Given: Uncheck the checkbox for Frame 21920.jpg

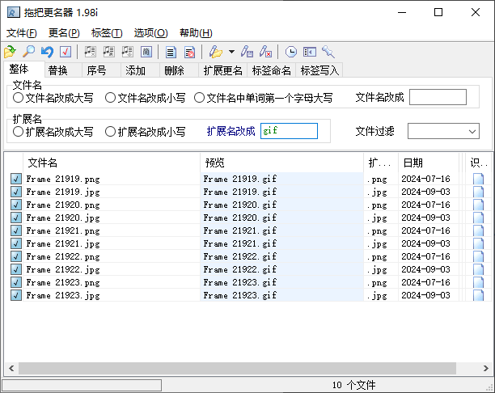Looking at the screenshot, I should coord(15,218).
